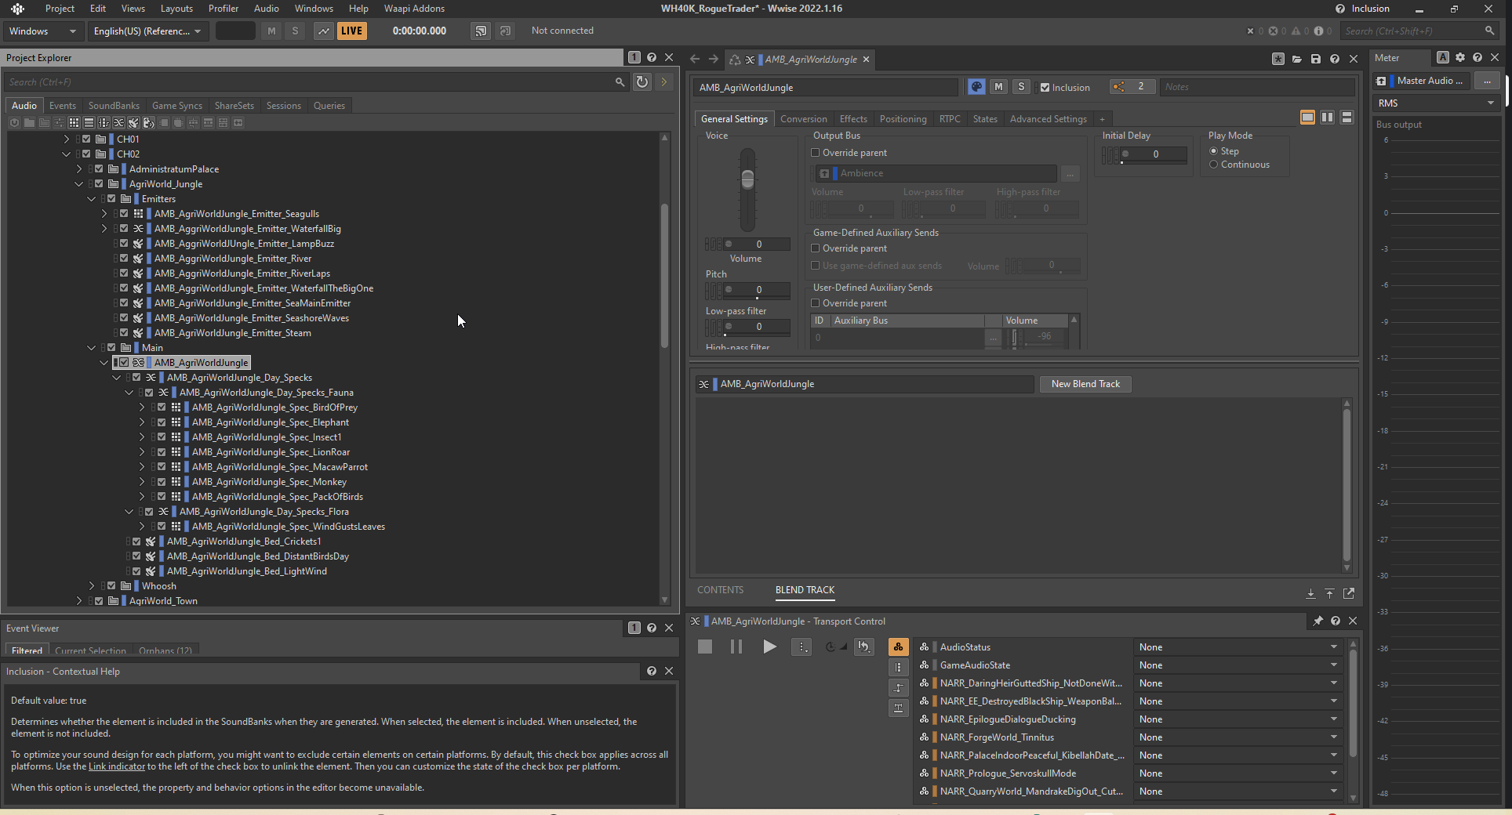Screen dimensions: 1512x815
Task: Click the Play button in Transport Control
Action: pos(769,647)
